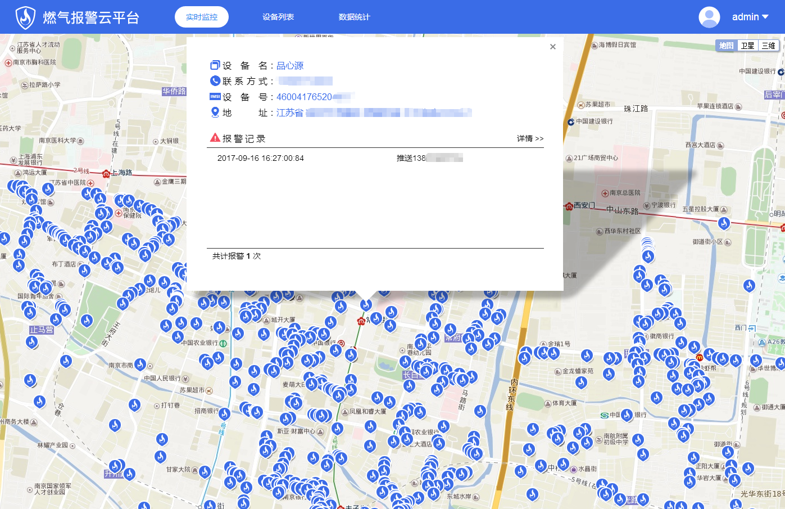Click the shield logo icon
The height and width of the screenshot is (509, 785).
[x=25, y=17]
